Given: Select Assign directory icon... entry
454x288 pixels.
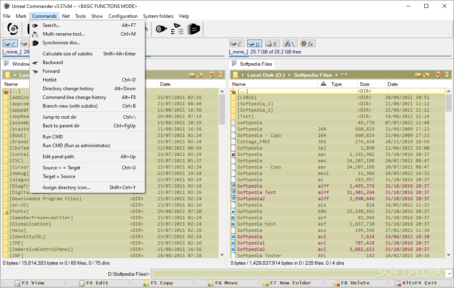Looking at the screenshot, I should coord(87,188).
